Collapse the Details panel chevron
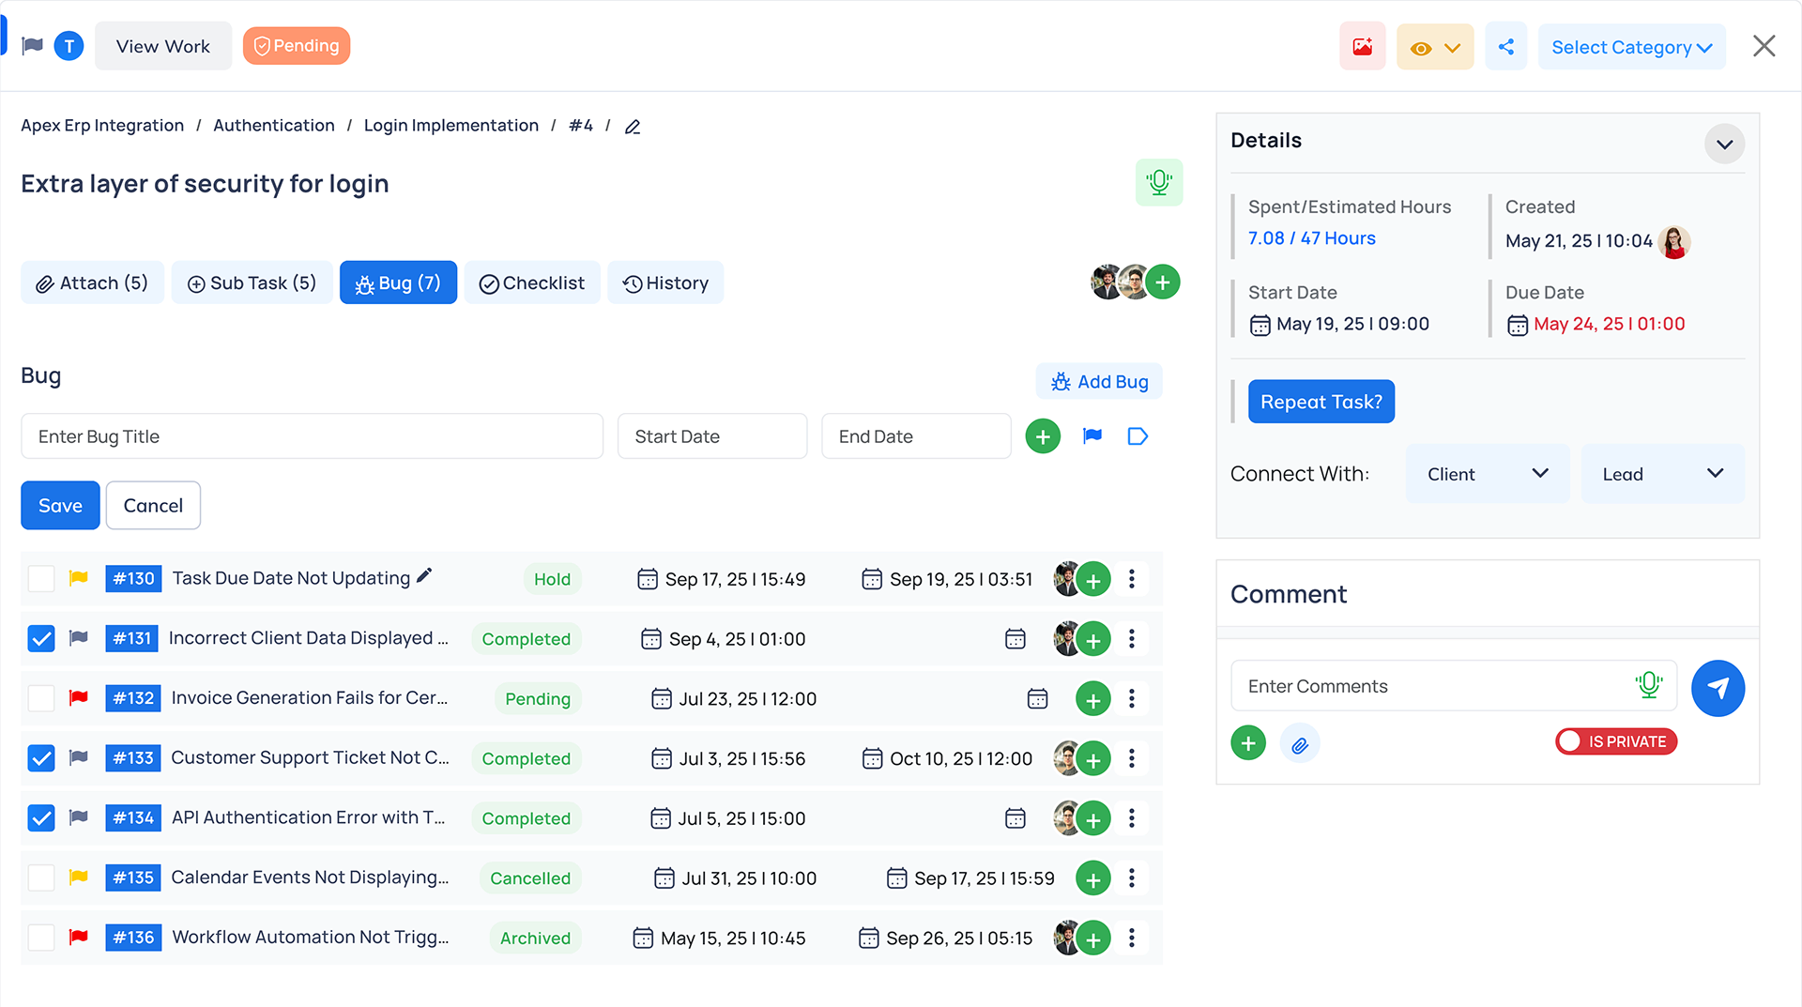 (x=1723, y=145)
